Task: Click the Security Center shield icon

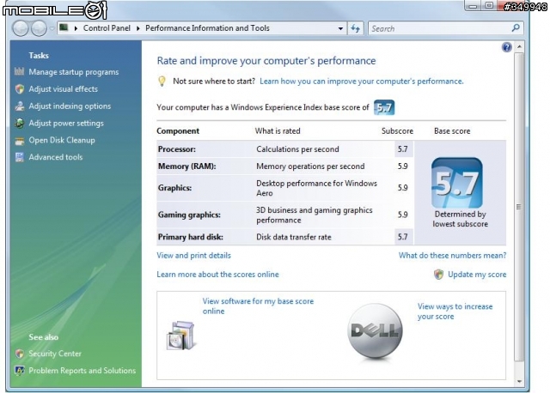Action: pos(20,354)
